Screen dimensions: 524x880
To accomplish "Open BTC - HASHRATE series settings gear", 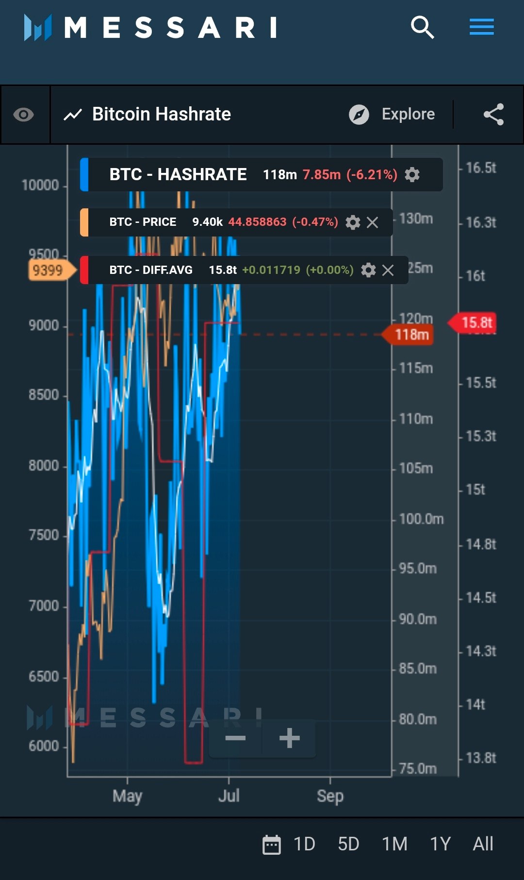I will pyautogui.click(x=412, y=174).
